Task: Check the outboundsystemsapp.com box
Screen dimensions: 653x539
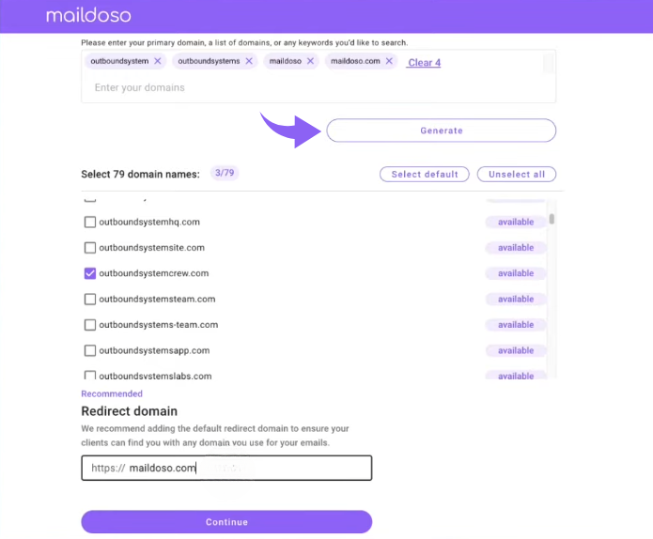Action: [x=90, y=350]
